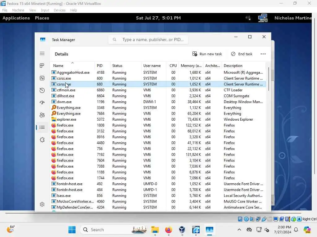Open the Performance page icon in sidebar
Image resolution: width=317 pixels, height=237 pixels.
pyautogui.click(x=42, y=78)
